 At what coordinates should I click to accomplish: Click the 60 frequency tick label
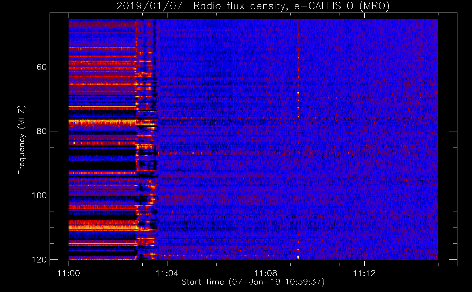(x=42, y=67)
